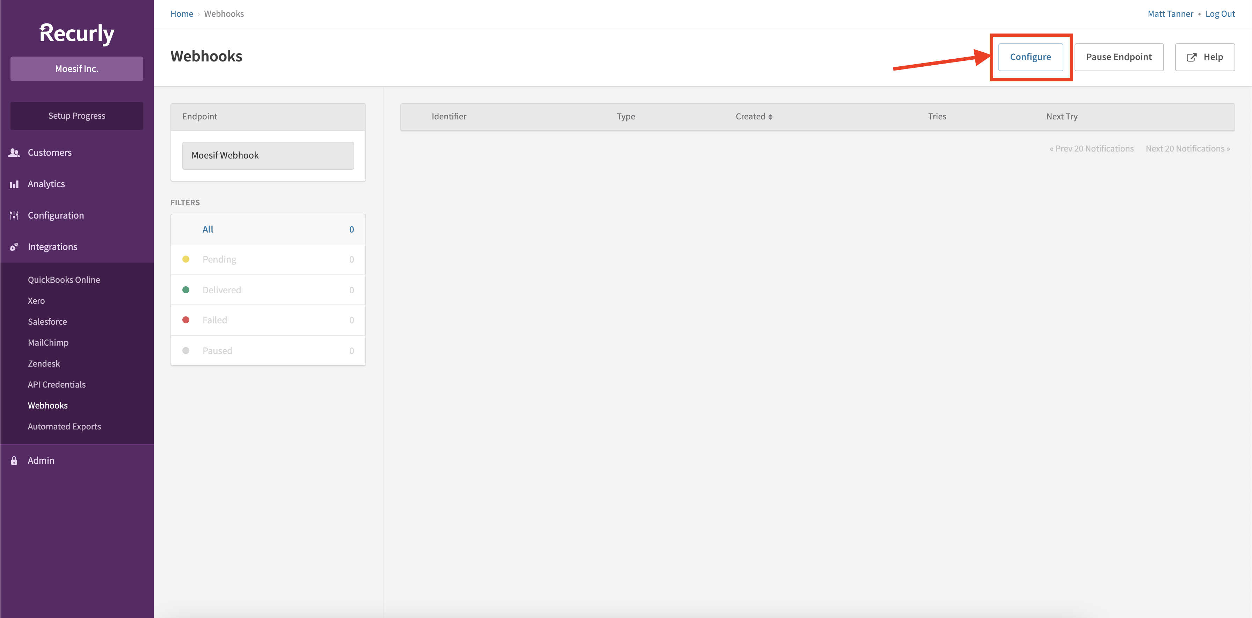The image size is (1252, 618).
Task: Select the Analytics bar-chart icon
Action: pos(14,184)
